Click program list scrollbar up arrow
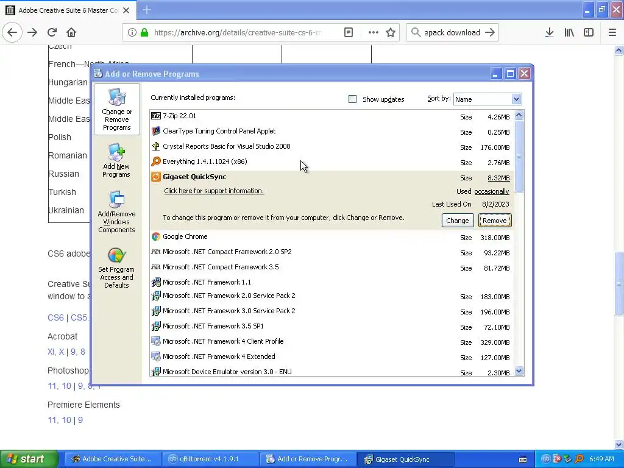The image size is (624, 468). pos(519,115)
